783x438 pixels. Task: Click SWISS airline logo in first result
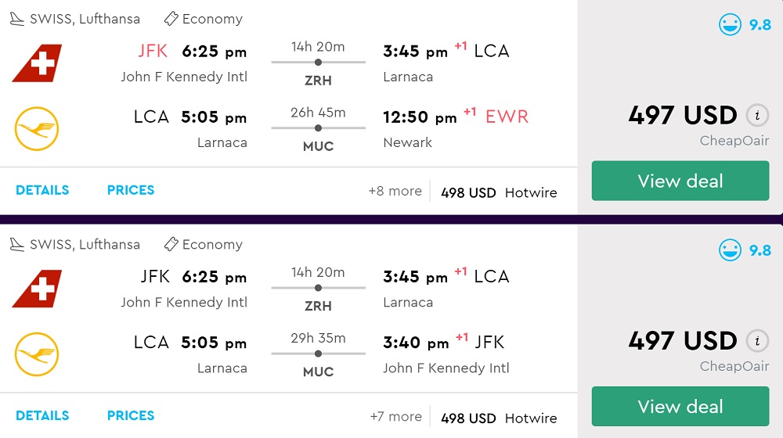click(37, 63)
